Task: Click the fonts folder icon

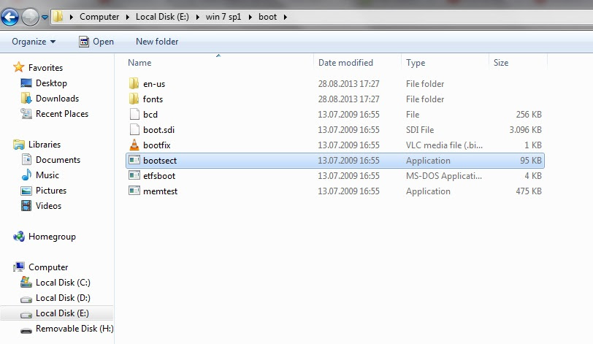Action: (134, 99)
